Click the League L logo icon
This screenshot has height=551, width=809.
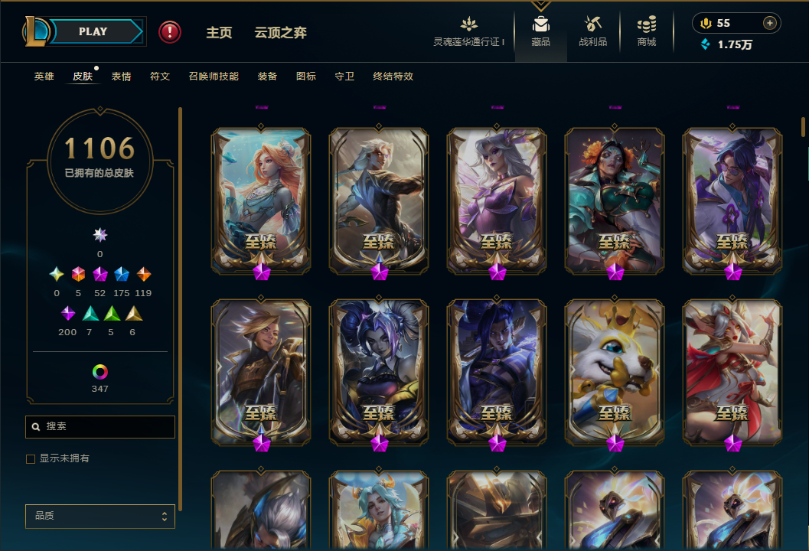click(34, 31)
